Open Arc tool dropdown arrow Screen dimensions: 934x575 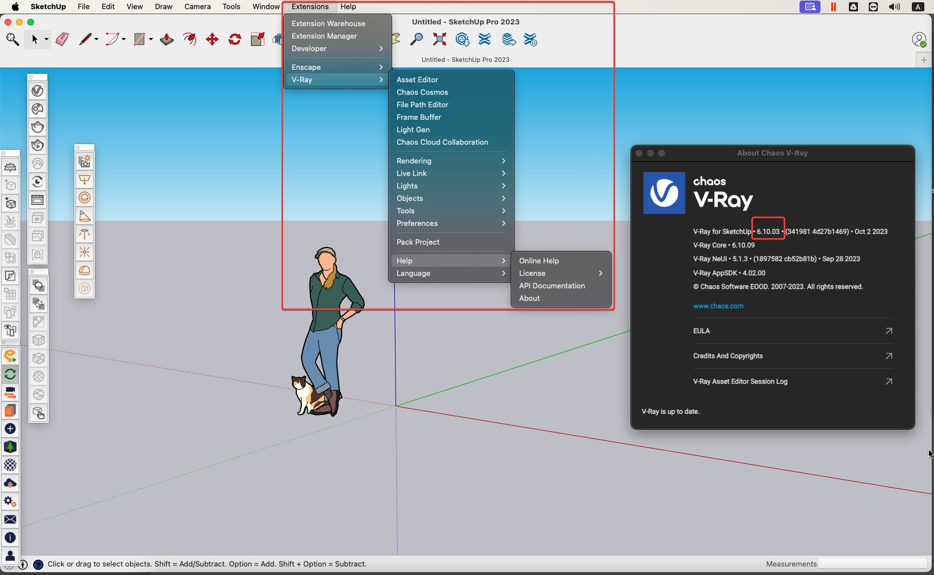[x=123, y=39]
